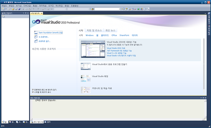Open Server Explorer side tab icon
Screen dimensions: 211x128
[209, 13]
